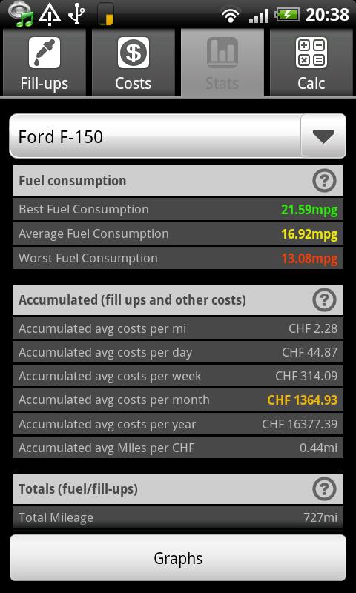The width and height of the screenshot is (356, 593).
Task: Select the Stats bar chart icon
Action: 222,53
